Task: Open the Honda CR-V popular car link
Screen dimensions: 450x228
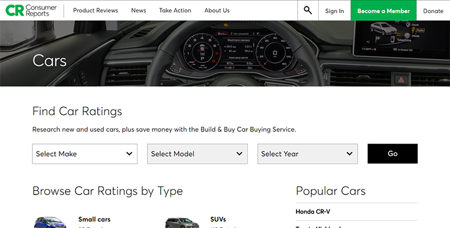Action: (x=313, y=212)
